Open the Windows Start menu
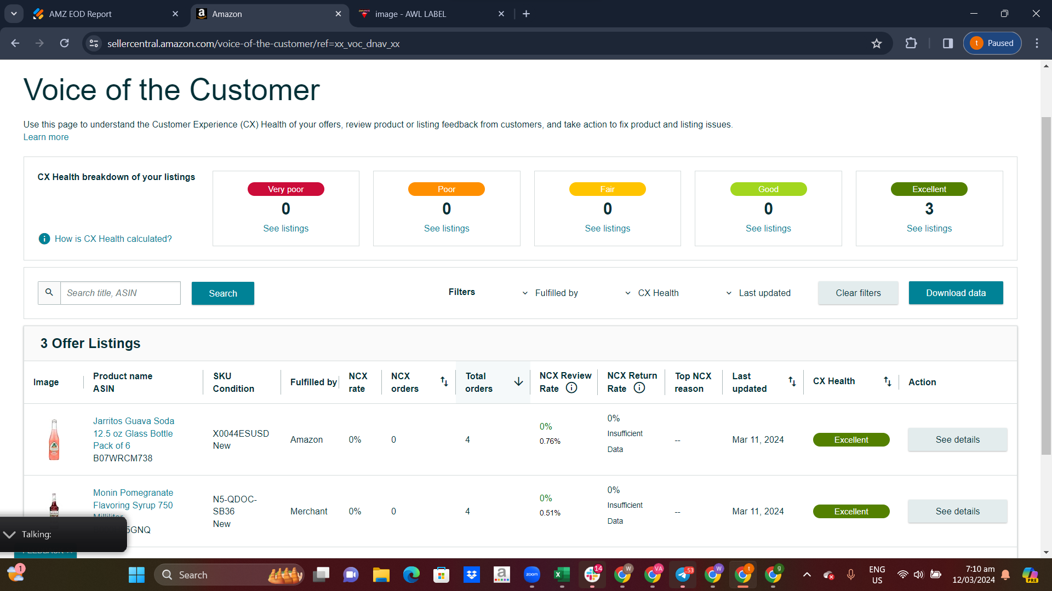This screenshot has width=1052, height=591. (136, 575)
